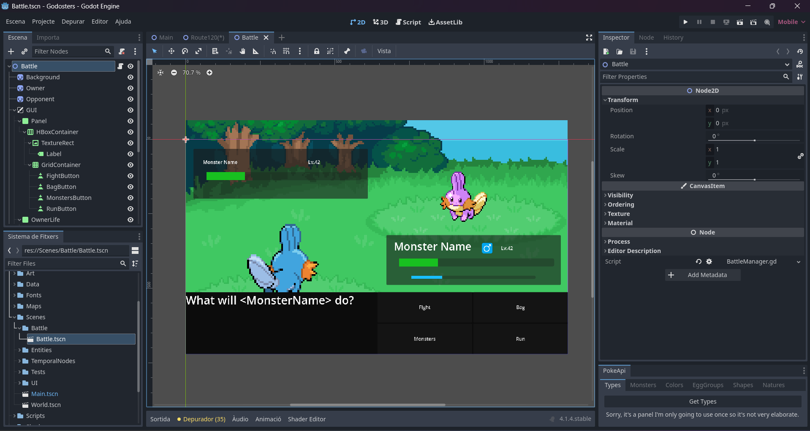The height and width of the screenshot is (431, 810).
Task: Open the Depurar menu
Action: 73,22
